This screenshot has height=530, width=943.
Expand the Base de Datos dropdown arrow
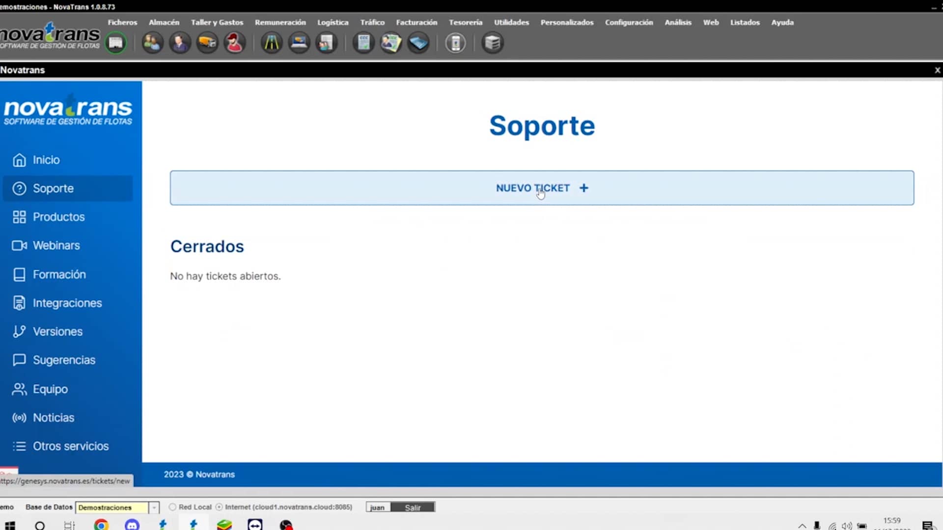point(154,507)
